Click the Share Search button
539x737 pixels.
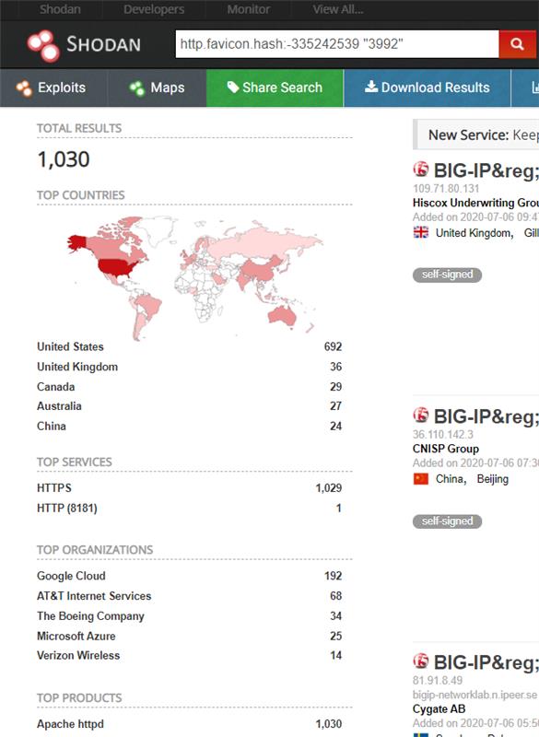click(x=275, y=88)
